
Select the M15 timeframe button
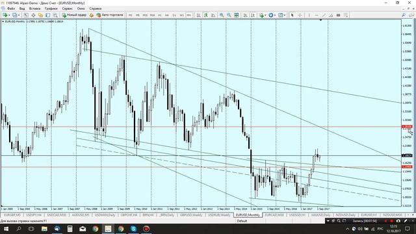145,15
